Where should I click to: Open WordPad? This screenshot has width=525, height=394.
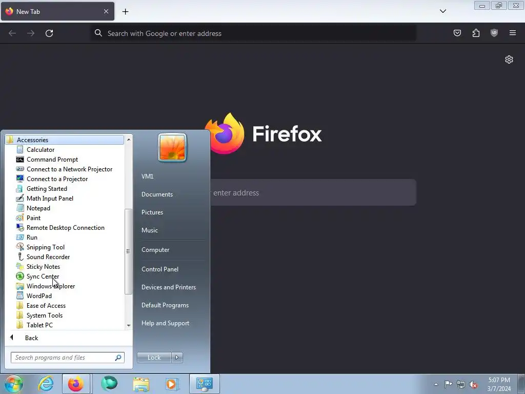click(x=34, y=296)
